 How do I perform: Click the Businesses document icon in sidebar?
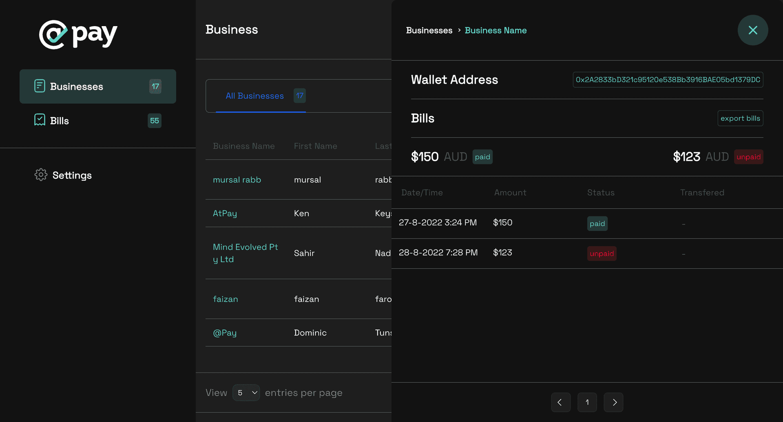pos(40,86)
